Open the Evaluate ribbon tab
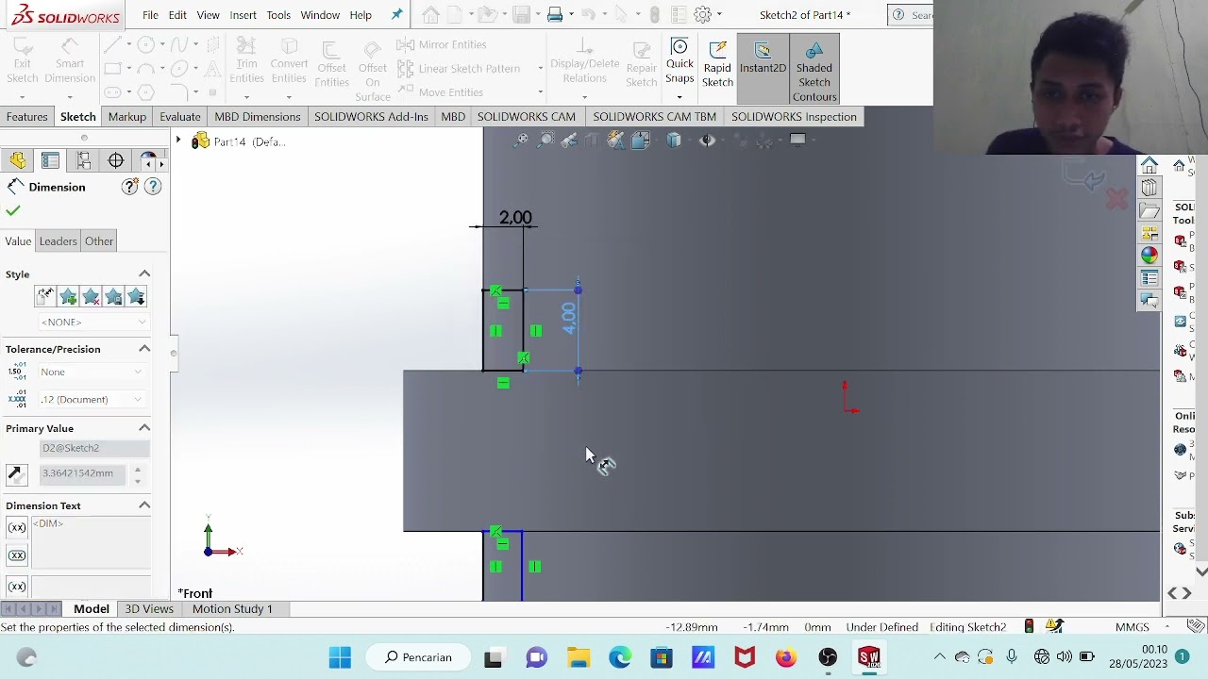 tap(179, 117)
